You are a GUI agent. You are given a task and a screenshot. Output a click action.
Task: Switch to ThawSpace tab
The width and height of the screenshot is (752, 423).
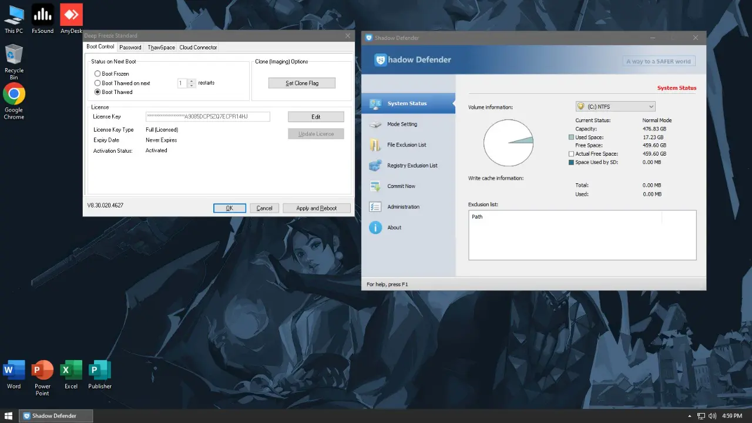[x=161, y=47]
